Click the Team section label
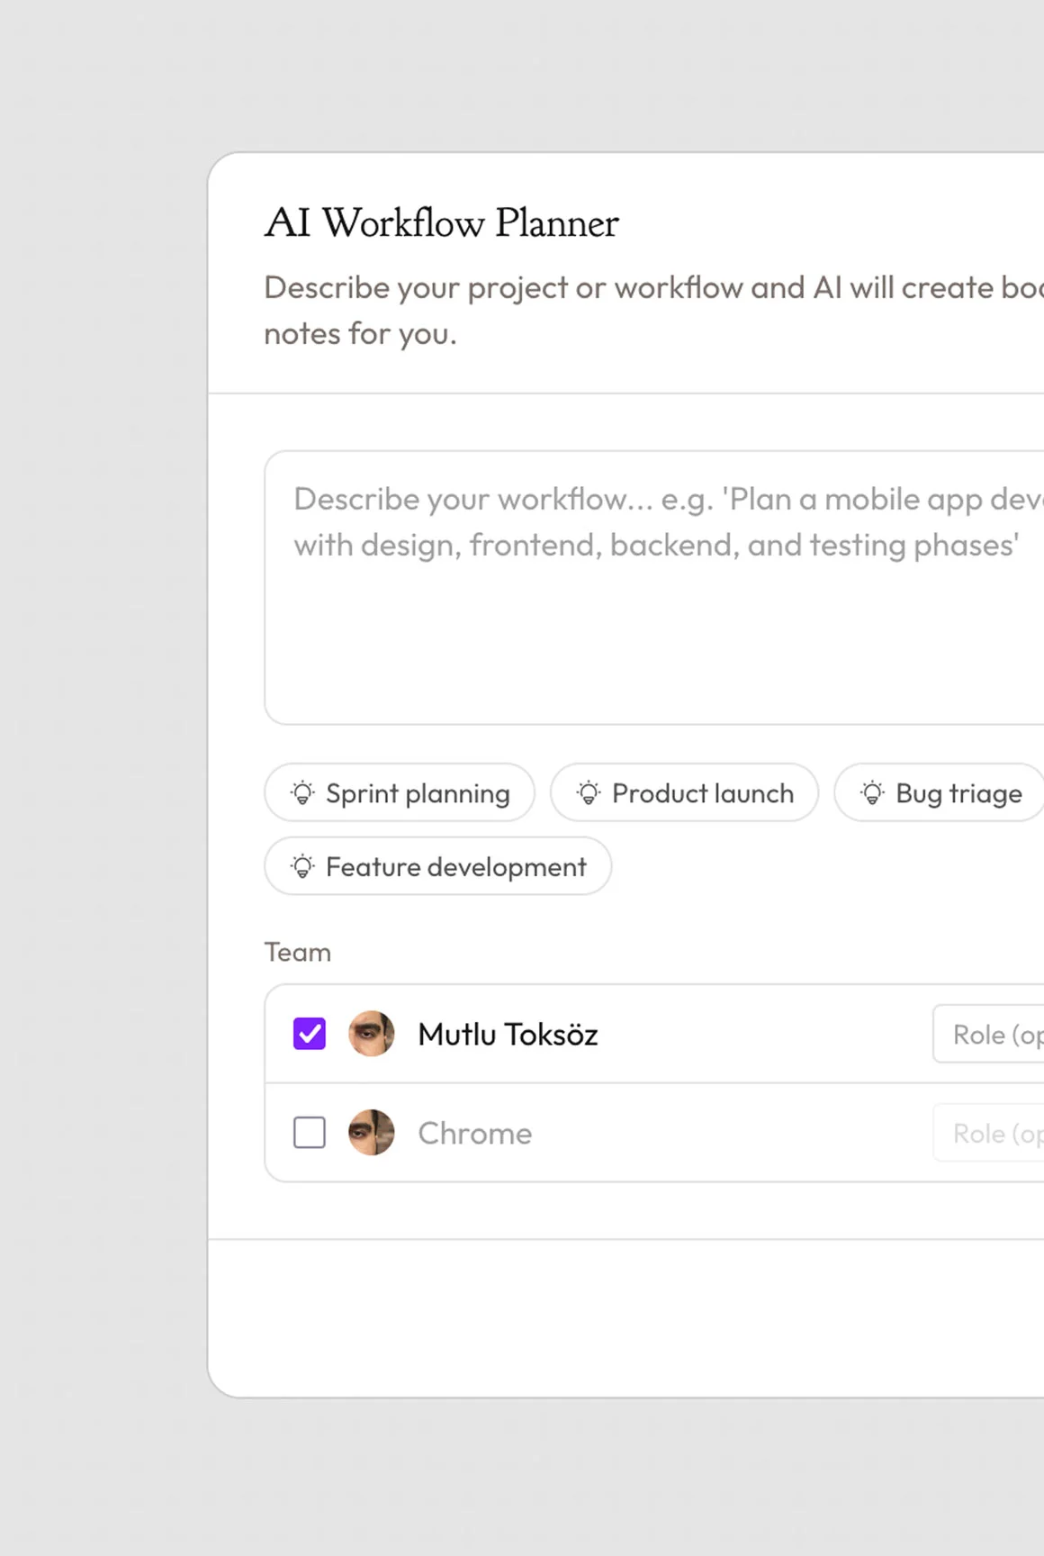 click(298, 953)
